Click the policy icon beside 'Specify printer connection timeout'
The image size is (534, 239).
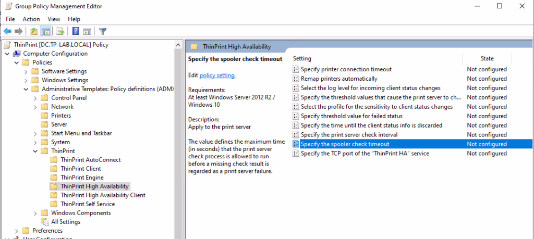(x=296, y=69)
